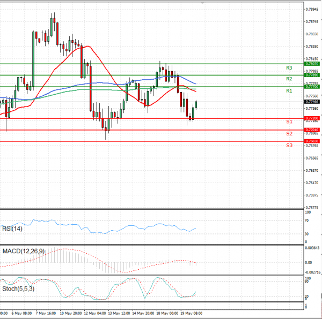
Task: Click the current price tag 0.77466
Action: (312, 102)
